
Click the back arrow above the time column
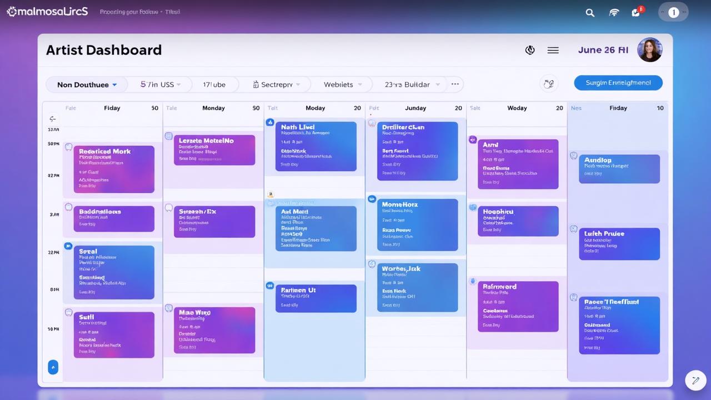coord(53,119)
